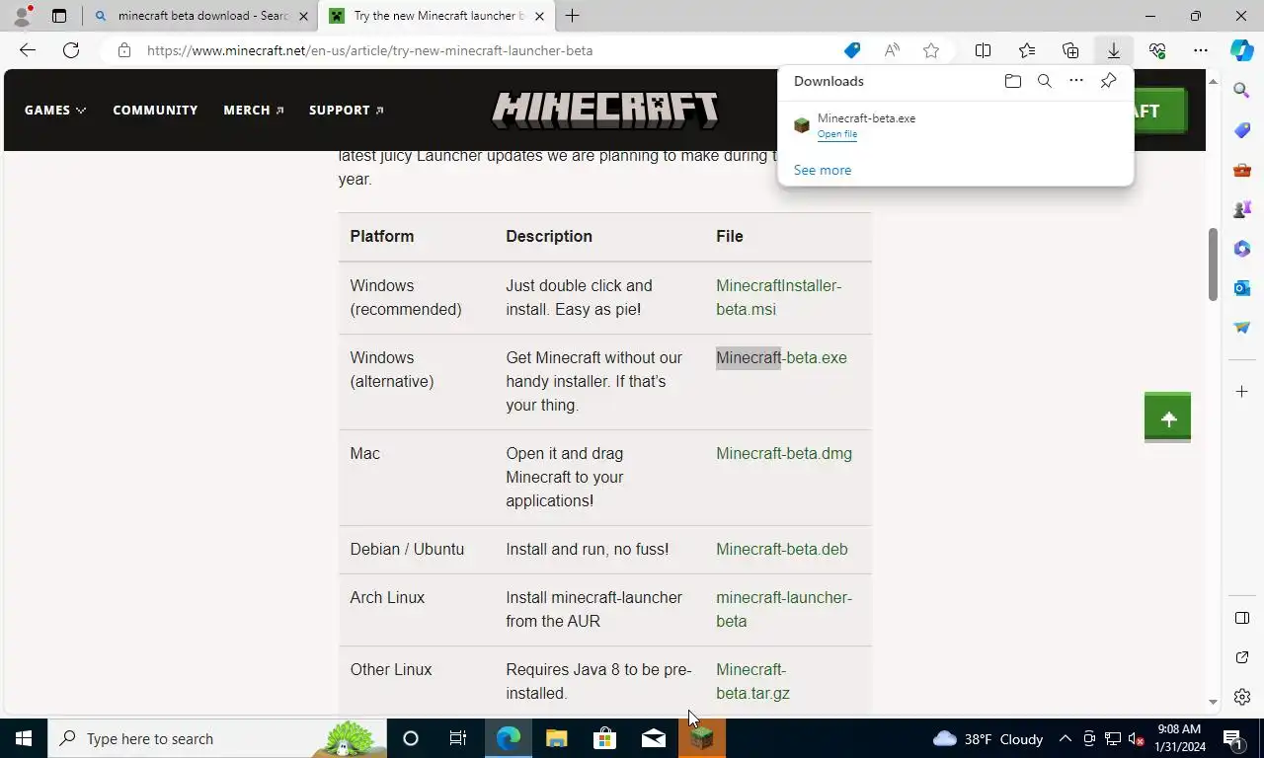Download Minecraft-beta.deb
Image resolution: width=1264 pixels, height=758 pixels.
tap(782, 549)
